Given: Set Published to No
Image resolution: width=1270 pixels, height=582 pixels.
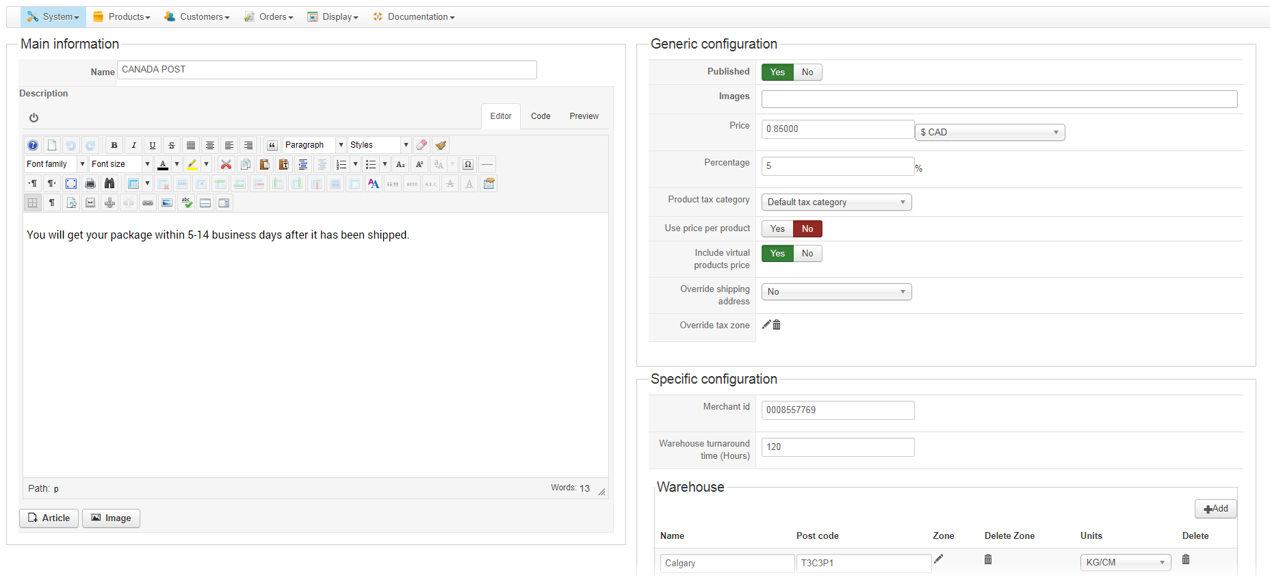Looking at the screenshot, I should [x=807, y=72].
